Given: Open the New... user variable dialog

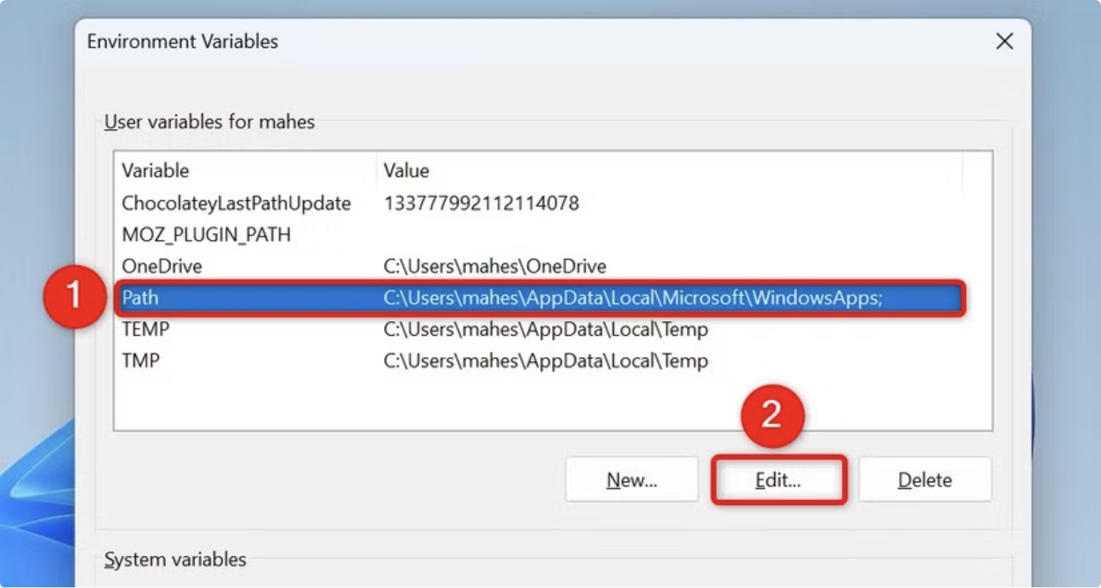Looking at the screenshot, I should 632,480.
